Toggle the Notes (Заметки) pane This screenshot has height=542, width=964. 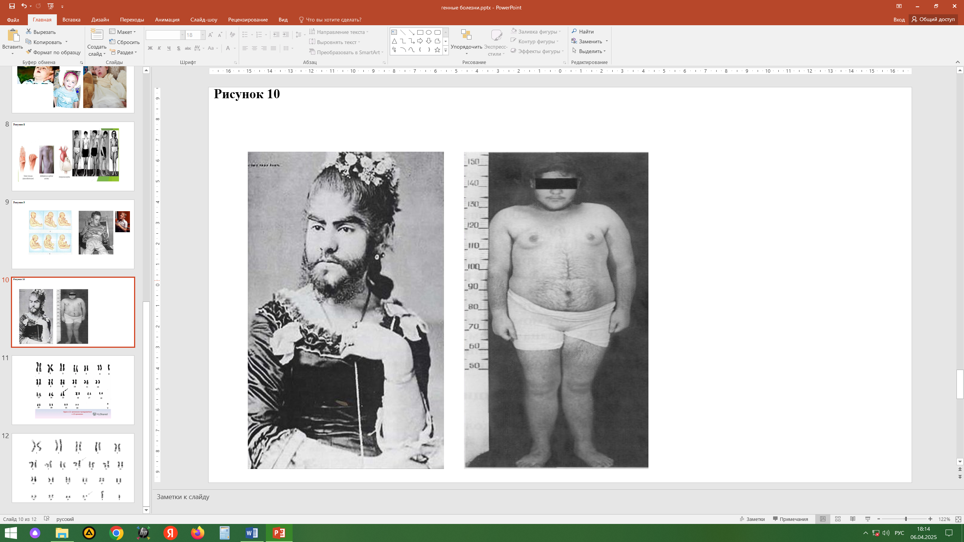[x=752, y=519]
